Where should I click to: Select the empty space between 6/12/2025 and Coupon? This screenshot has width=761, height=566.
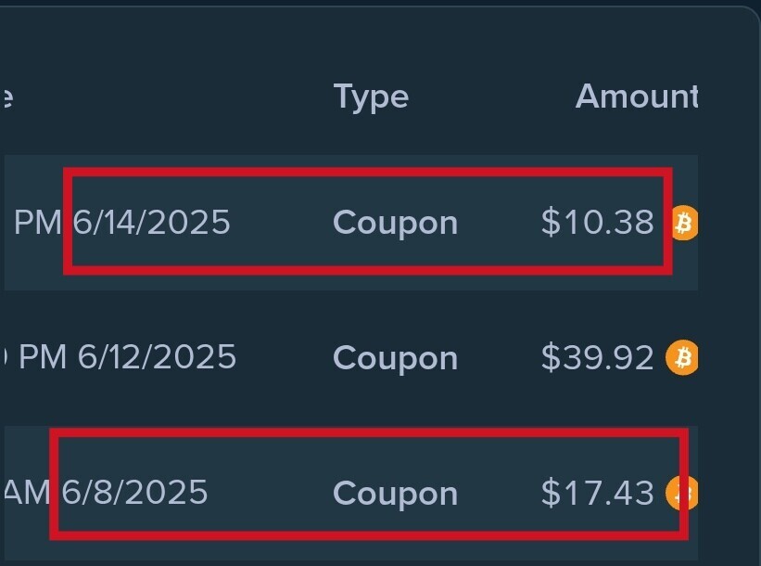(x=285, y=357)
